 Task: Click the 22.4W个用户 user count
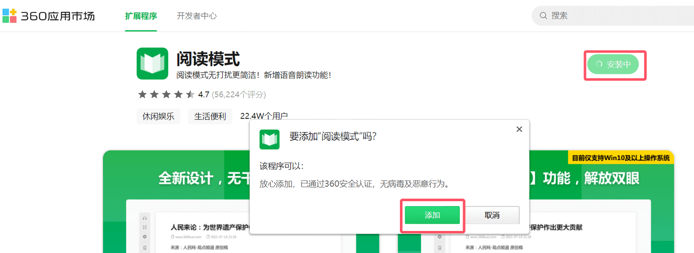coord(264,116)
